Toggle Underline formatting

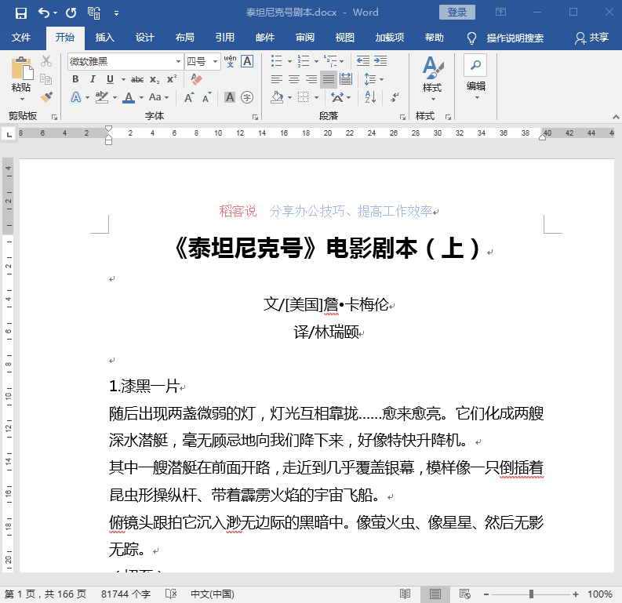pyautogui.click(x=110, y=79)
